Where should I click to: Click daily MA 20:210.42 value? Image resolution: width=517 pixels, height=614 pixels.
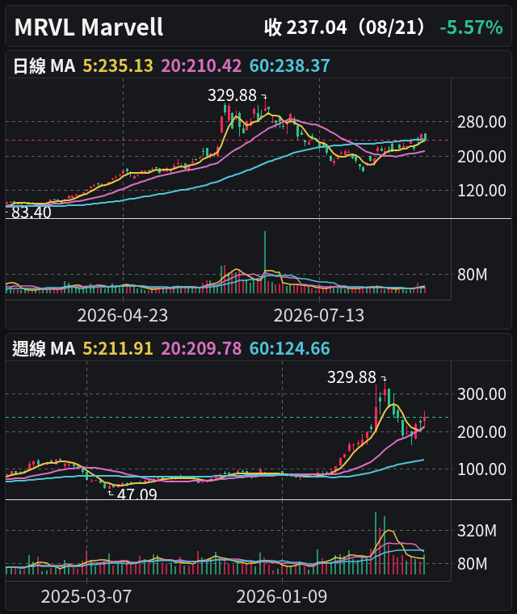point(201,65)
